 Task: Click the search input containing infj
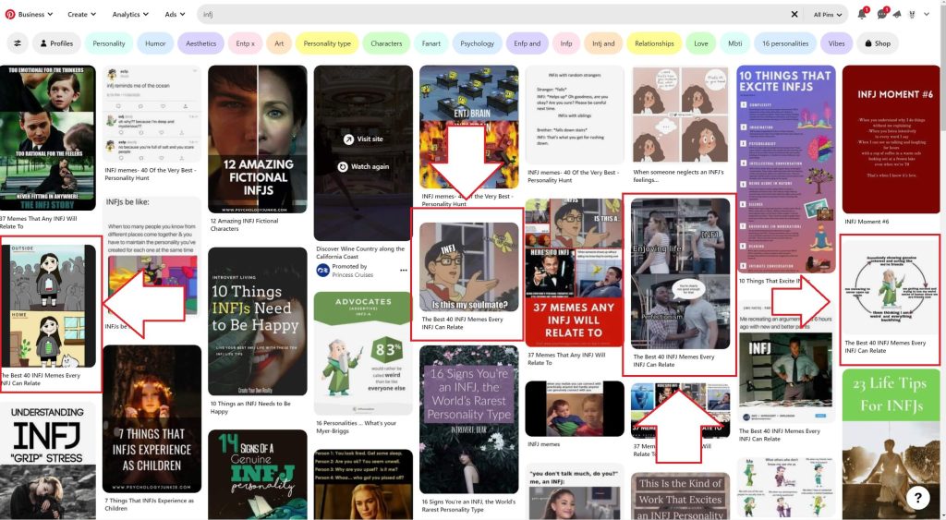(490, 15)
